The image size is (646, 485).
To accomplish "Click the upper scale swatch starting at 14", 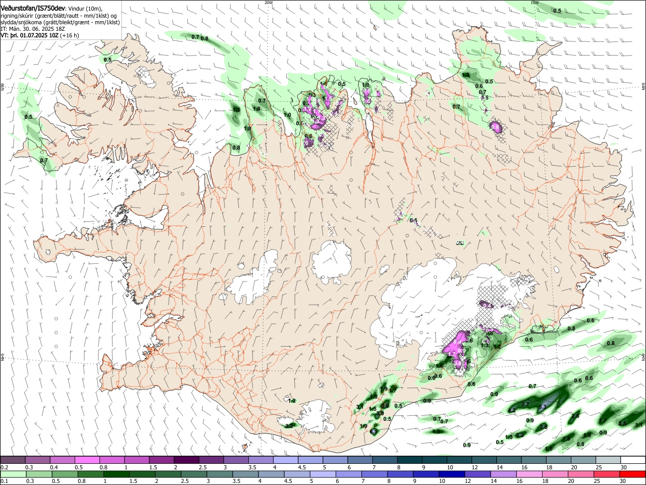I will pyautogui.click(x=508, y=460).
